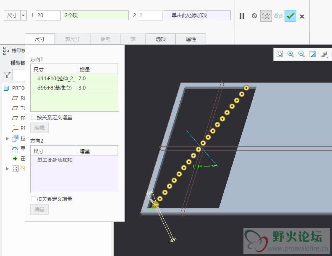Click toolbar 单击此处添加项 direction 2 collector
The height and width of the screenshot is (256, 332).
click(x=197, y=15)
